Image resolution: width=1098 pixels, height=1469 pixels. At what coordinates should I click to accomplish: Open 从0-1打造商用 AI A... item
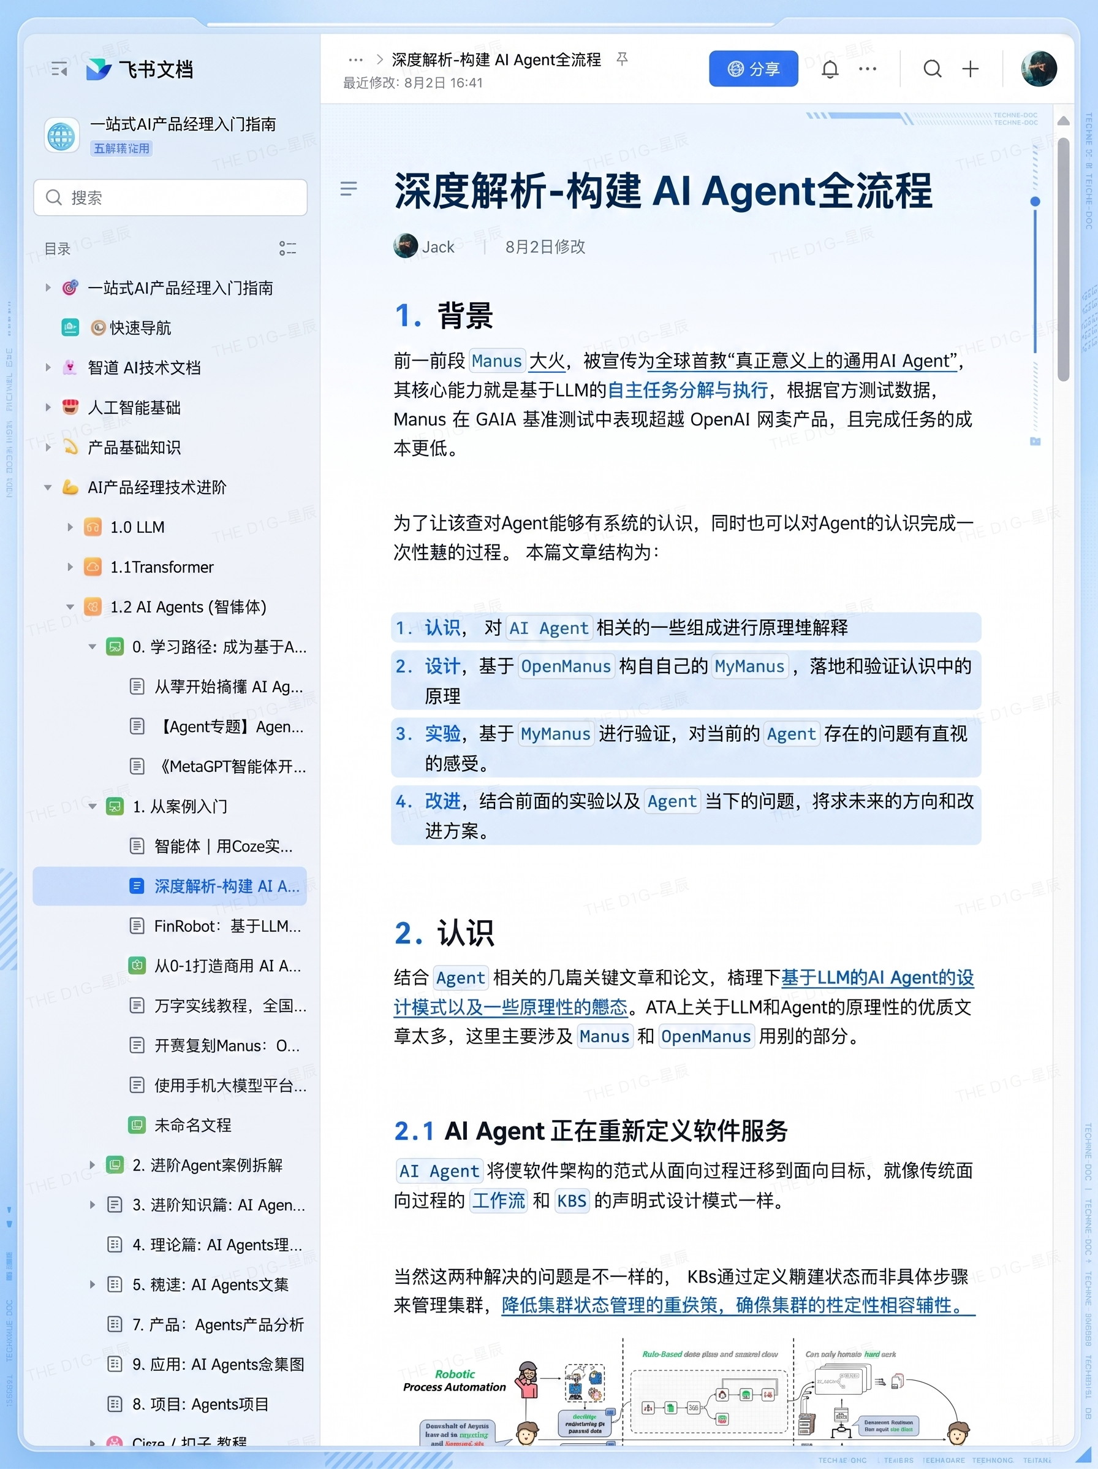(x=228, y=965)
